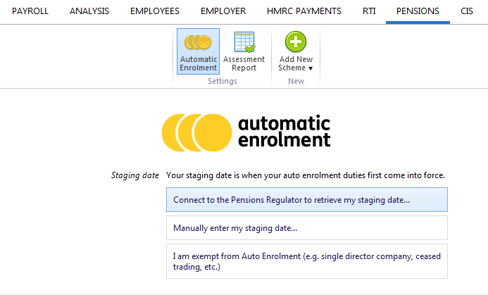This screenshot has width=488, height=295.
Task: Click the automatic enrolment logo
Action: (x=246, y=132)
